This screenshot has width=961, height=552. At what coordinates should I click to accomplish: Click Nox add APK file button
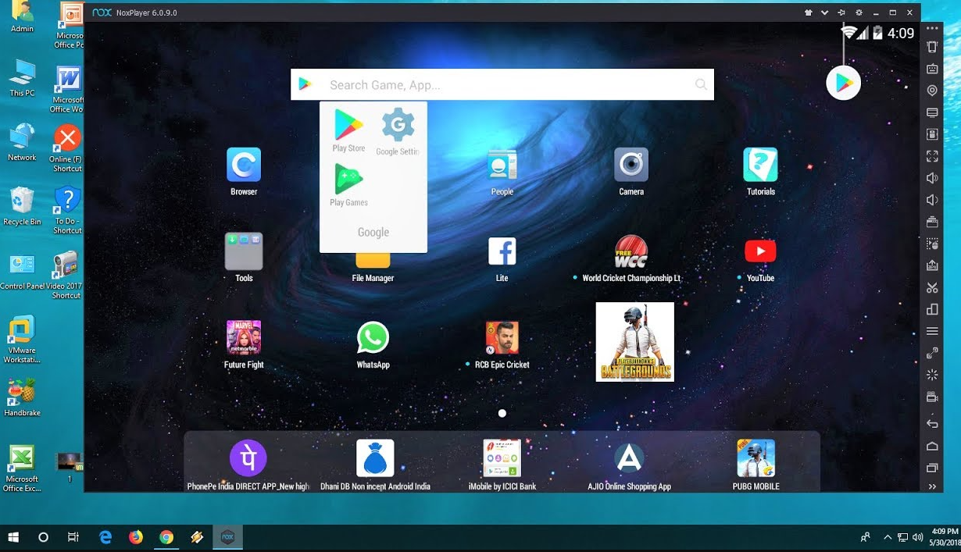tap(932, 265)
